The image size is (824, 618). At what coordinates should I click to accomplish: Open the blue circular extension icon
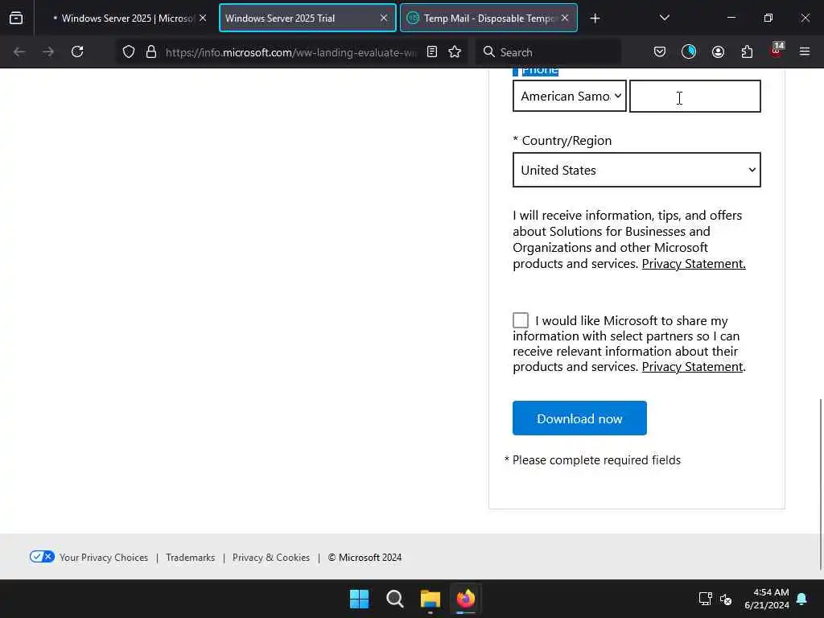(x=689, y=51)
